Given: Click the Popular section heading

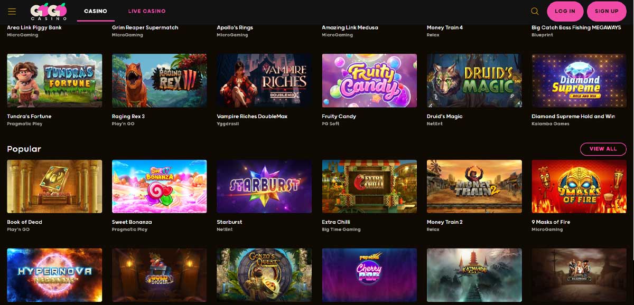Looking at the screenshot, I should pyautogui.click(x=24, y=149).
